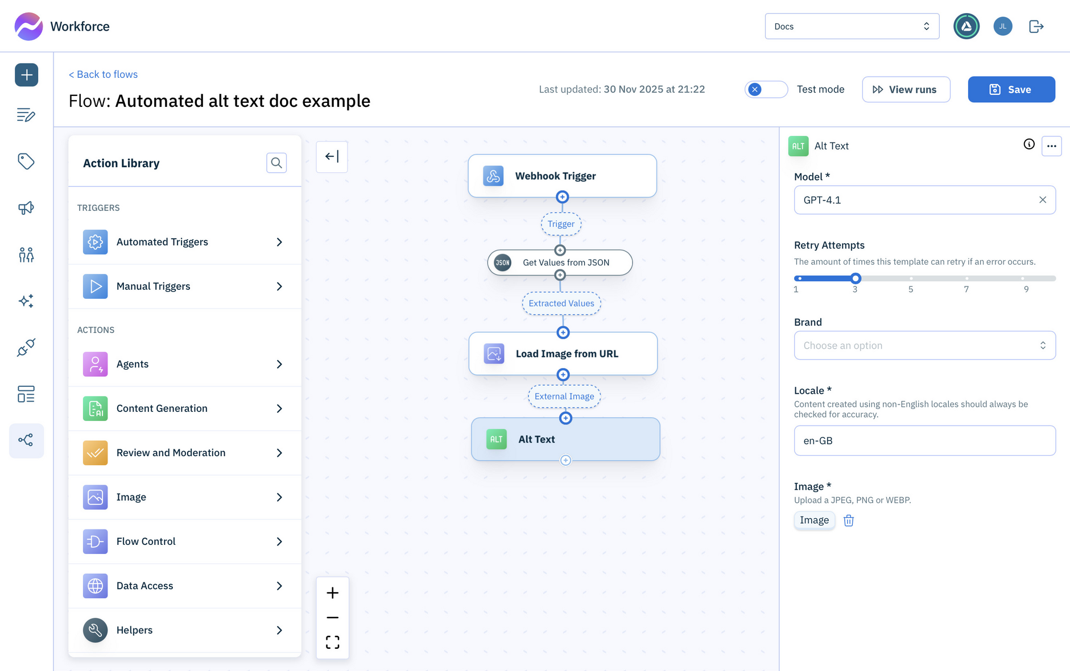
Task: Open the Brand dropdown
Action: coord(924,345)
